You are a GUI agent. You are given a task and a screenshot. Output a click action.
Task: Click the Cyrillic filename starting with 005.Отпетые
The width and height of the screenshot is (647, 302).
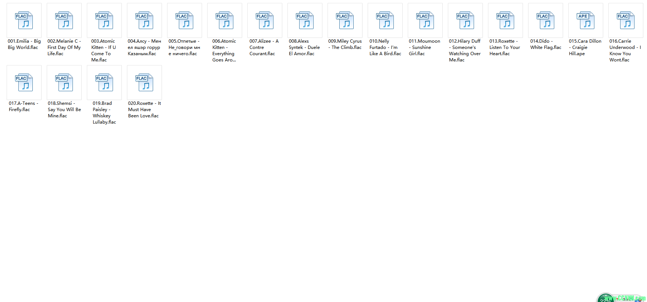[184, 47]
